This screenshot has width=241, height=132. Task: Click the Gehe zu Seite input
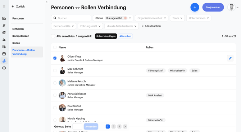pos(77,127)
